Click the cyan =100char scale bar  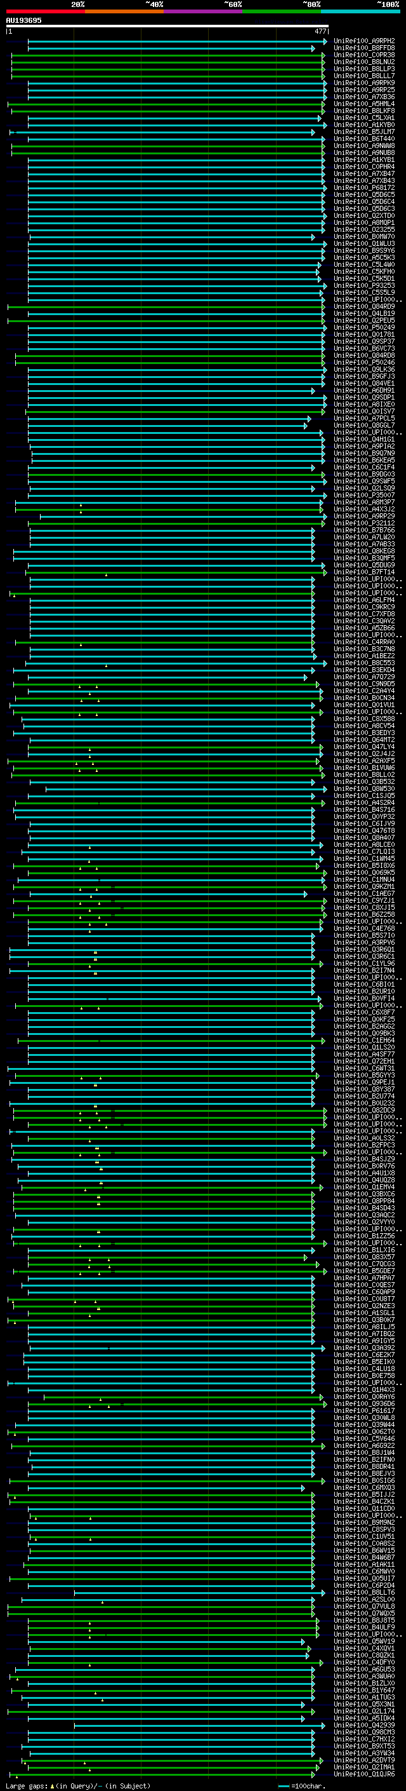tap(284, 1786)
